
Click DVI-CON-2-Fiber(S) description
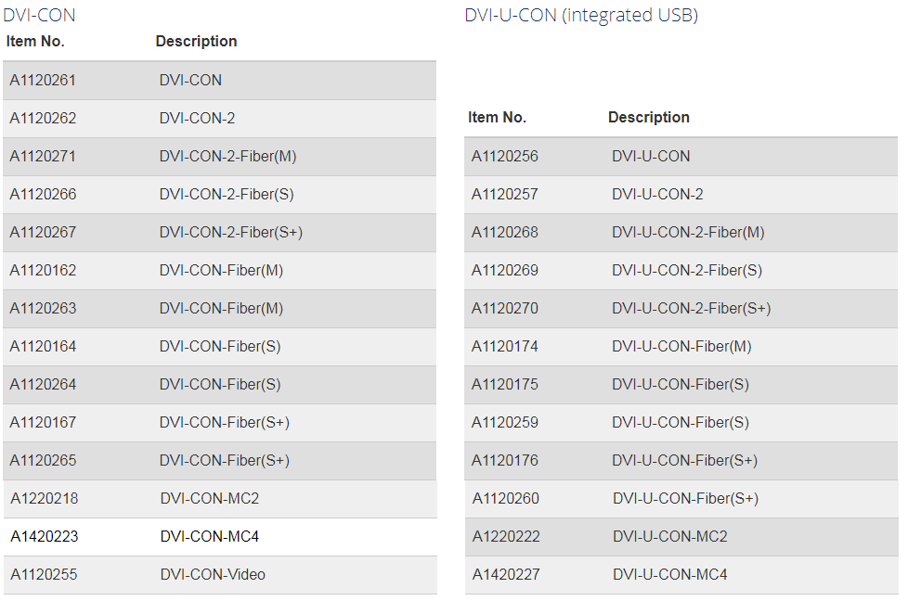click(x=227, y=194)
